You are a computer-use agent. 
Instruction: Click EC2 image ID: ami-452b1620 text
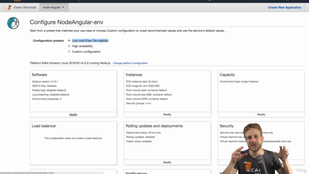point(143,86)
